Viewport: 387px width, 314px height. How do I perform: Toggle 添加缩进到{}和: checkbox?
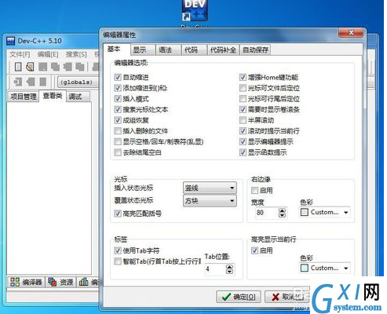[x=118, y=88]
